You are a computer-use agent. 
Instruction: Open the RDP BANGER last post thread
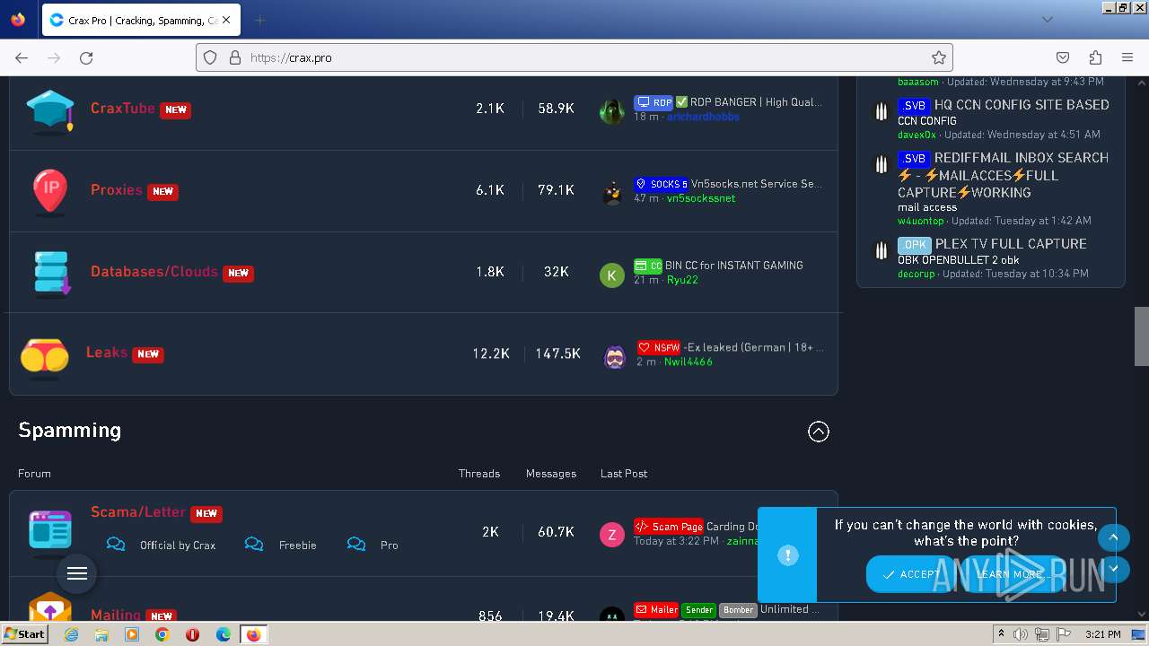pos(755,102)
